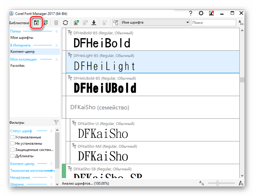
Task: Click the trash icon in the libraries toolbar
Action: (56, 23)
